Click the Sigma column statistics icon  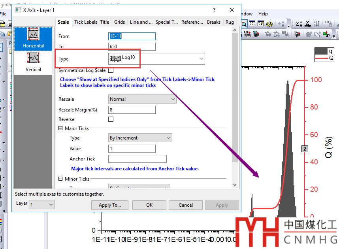299,24
